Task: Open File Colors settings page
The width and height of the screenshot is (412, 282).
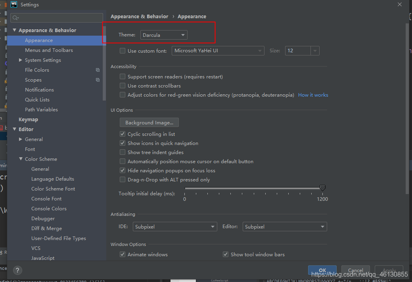Action: (x=37, y=70)
